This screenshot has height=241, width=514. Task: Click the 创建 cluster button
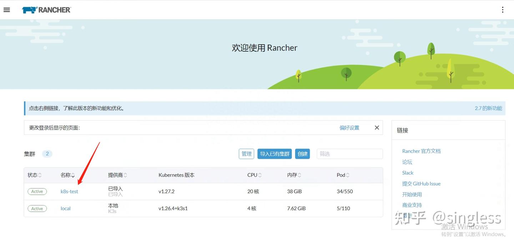click(x=303, y=154)
